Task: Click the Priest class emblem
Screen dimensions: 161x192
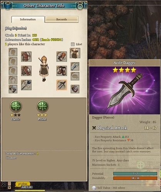Action: tap(42, 106)
